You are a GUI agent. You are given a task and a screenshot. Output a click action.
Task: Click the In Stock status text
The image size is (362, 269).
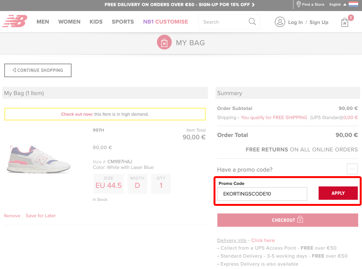100,199
